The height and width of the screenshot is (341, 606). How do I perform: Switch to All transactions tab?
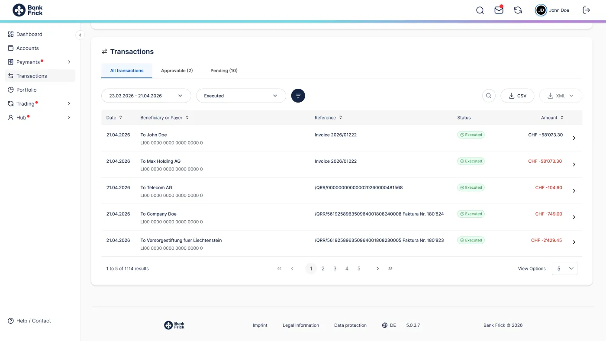coord(127,71)
